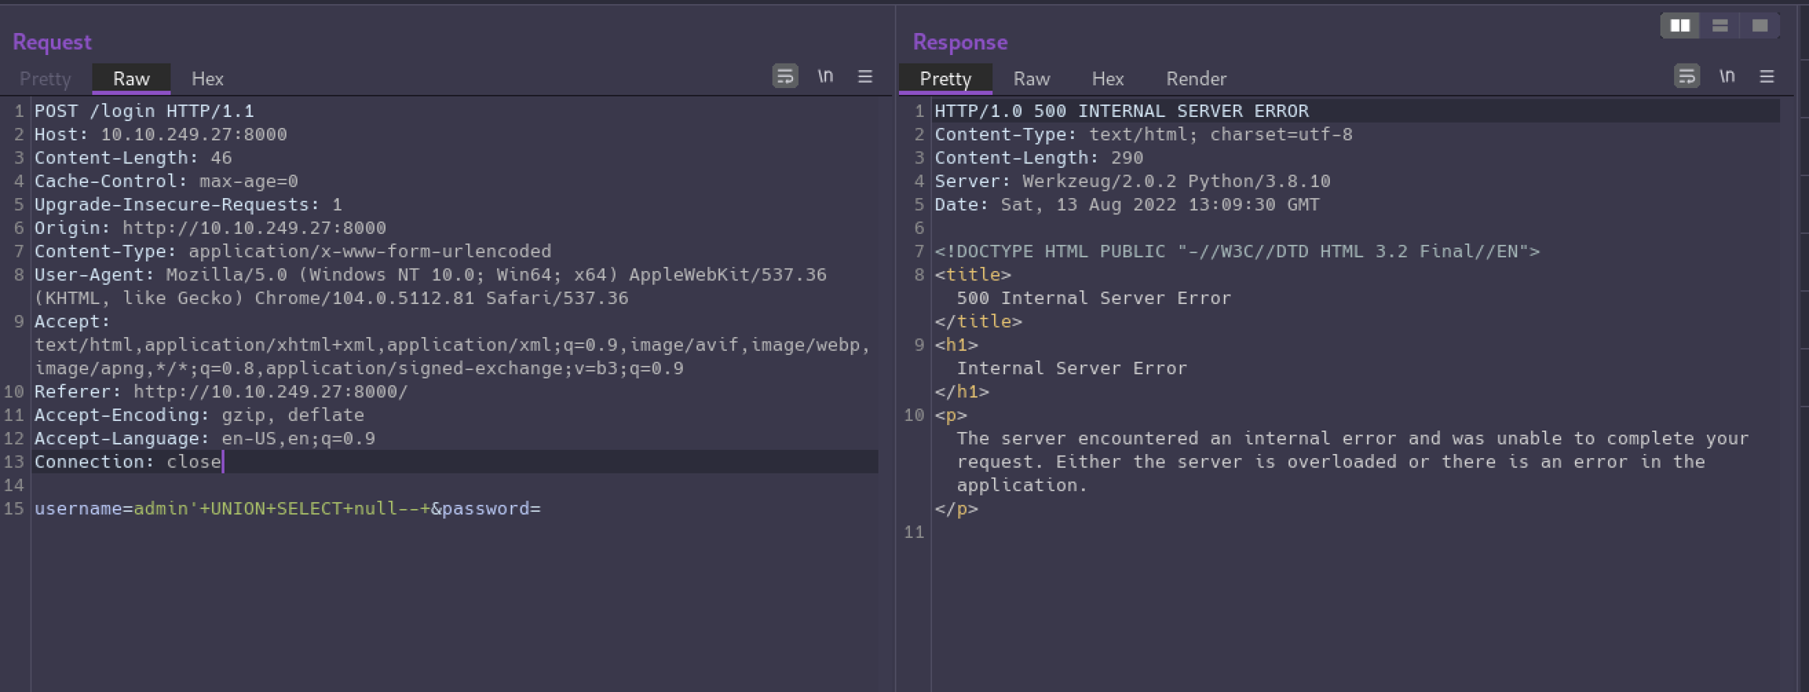Open the Request Hex tab

click(207, 79)
